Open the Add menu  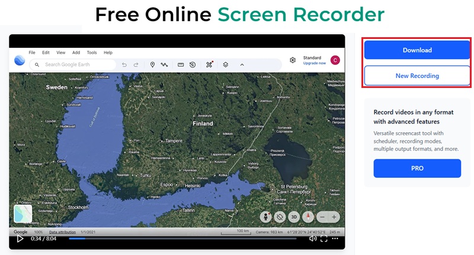click(76, 53)
